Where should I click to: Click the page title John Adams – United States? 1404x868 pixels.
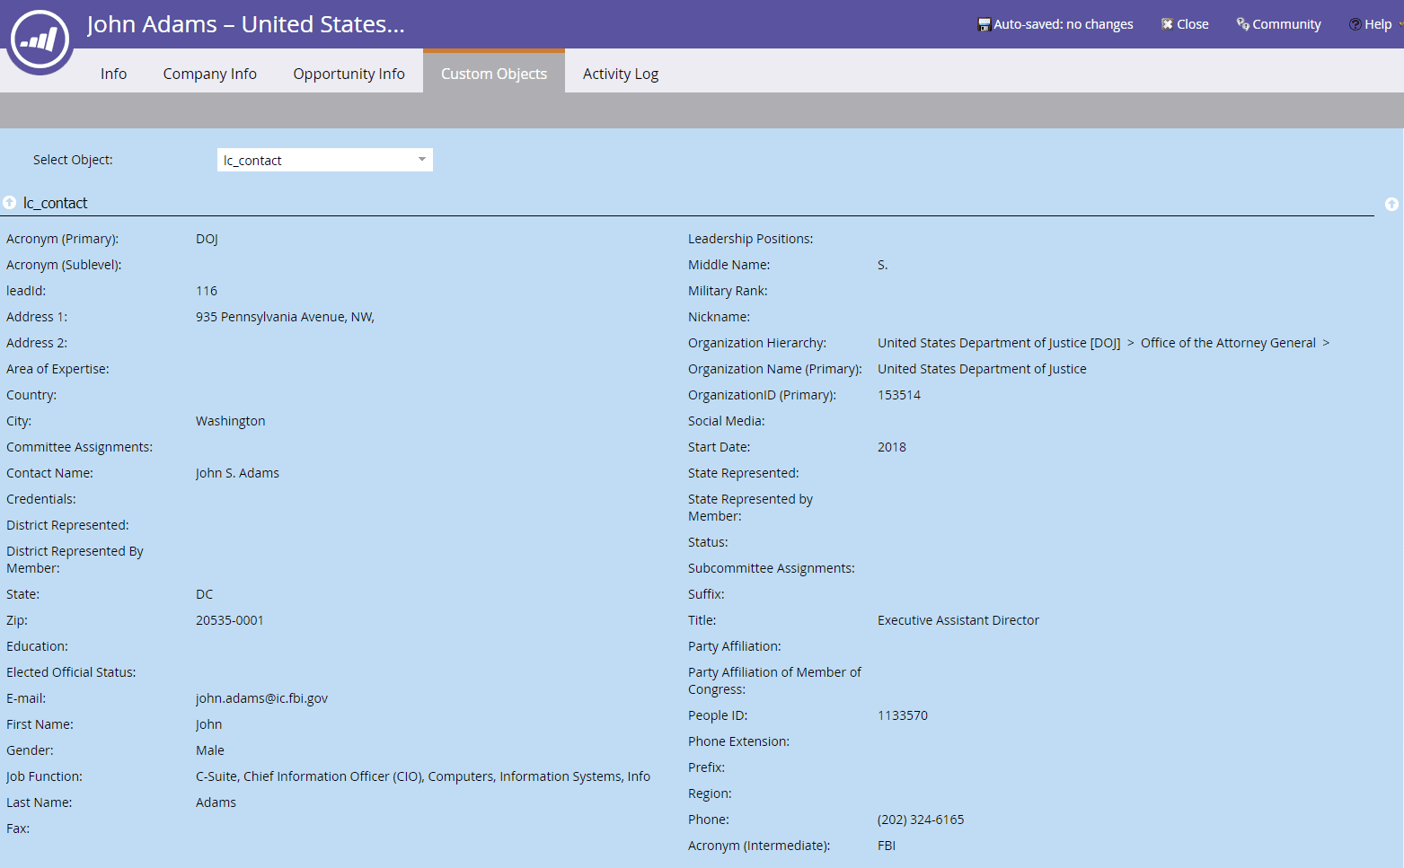tap(245, 24)
